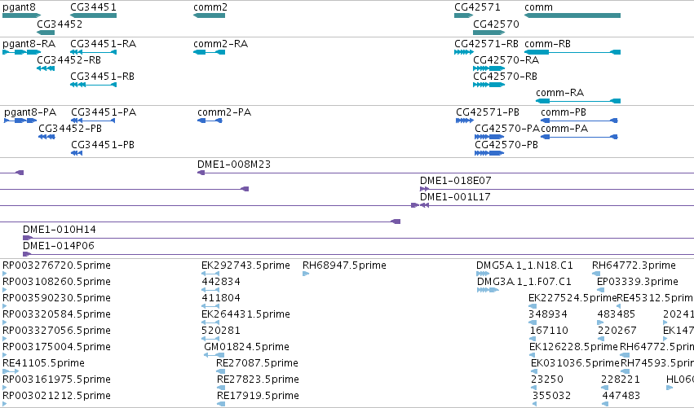Select the DMG3A.1_1.F07.C1 feature
The width and height of the screenshot is (694, 408).
pos(524,282)
